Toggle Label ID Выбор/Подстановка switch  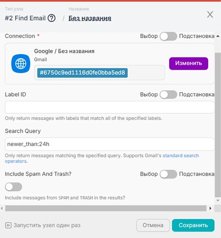pos(168,95)
